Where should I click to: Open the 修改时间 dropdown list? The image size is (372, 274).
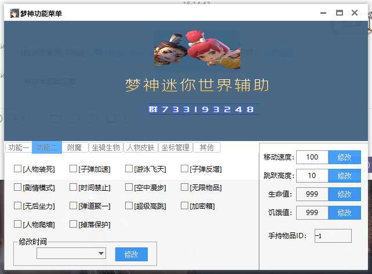(x=71, y=253)
